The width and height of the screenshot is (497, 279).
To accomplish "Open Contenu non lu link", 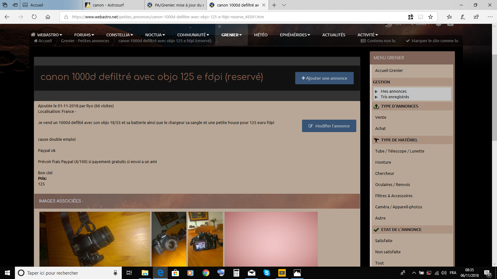I will tap(378, 41).
